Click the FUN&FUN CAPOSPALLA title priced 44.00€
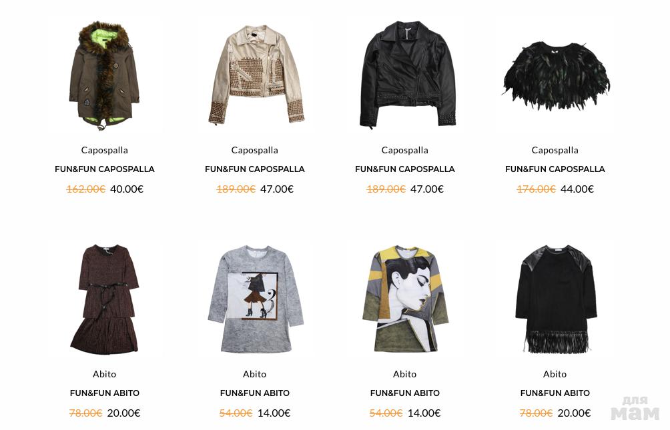 pyautogui.click(x=555, y=169)
